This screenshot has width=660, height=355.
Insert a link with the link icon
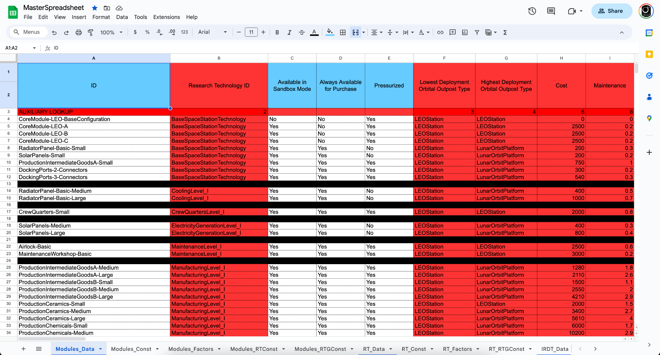pyautogui.click(x=440, y=32)
